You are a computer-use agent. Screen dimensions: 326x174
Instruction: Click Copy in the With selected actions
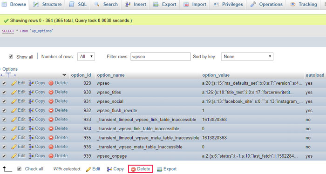point(115,169)
